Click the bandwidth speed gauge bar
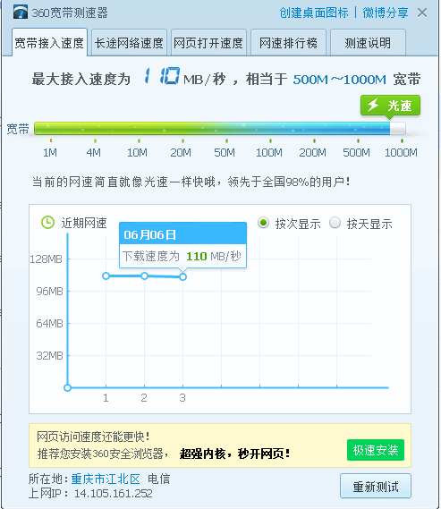441x509 pixels. point(220,129)
